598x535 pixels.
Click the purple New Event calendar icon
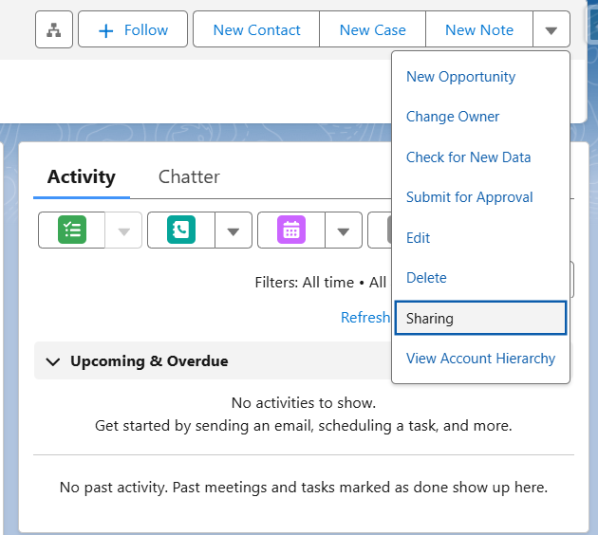[x=291, y=230]
